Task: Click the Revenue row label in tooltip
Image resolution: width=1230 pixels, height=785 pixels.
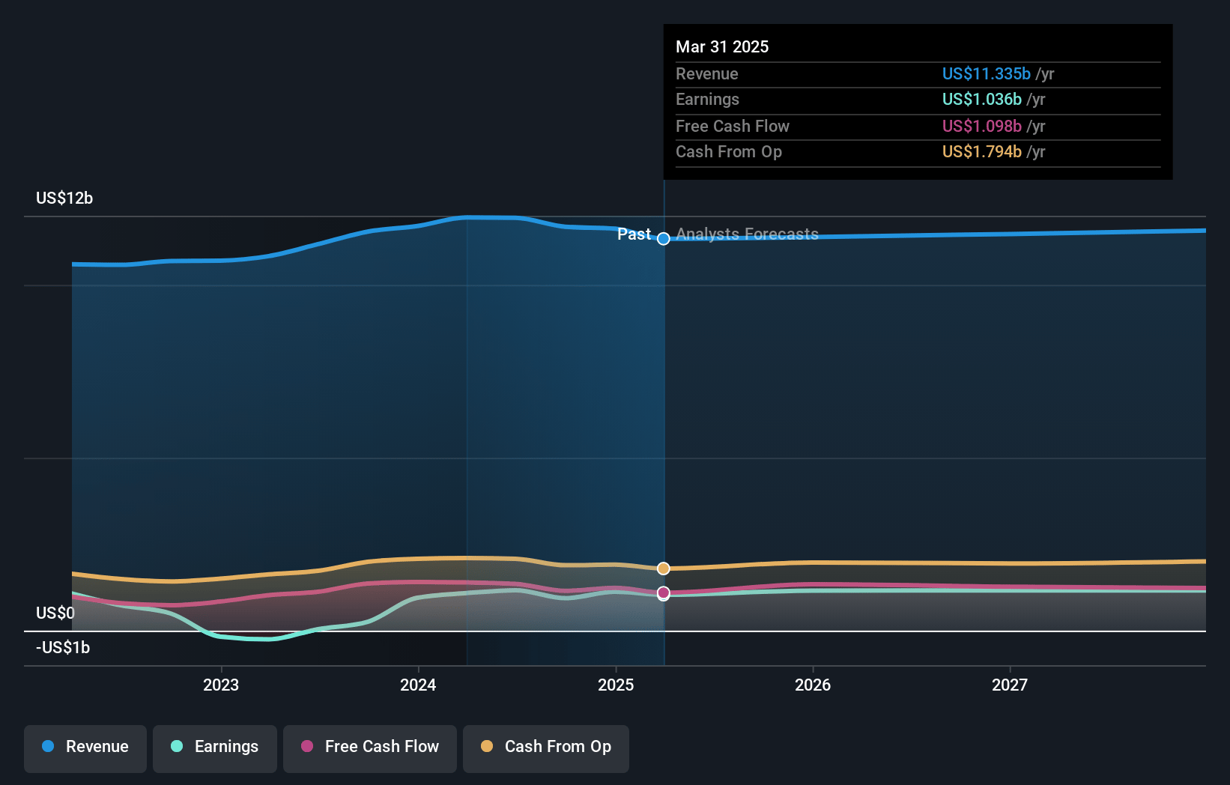Action: 707,73
